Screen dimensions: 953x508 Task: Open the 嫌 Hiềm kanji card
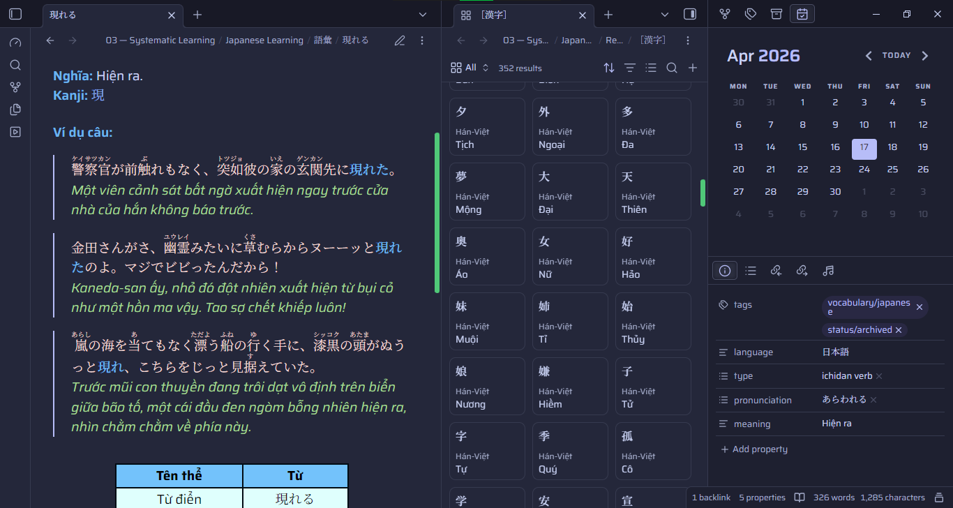[x=570, y=387]
